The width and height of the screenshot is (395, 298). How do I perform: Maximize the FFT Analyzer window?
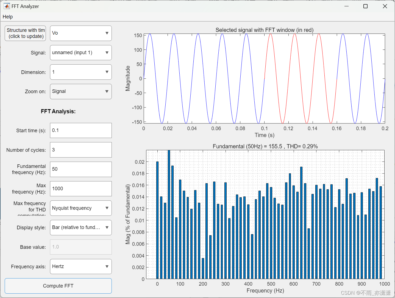coord(365,6)
